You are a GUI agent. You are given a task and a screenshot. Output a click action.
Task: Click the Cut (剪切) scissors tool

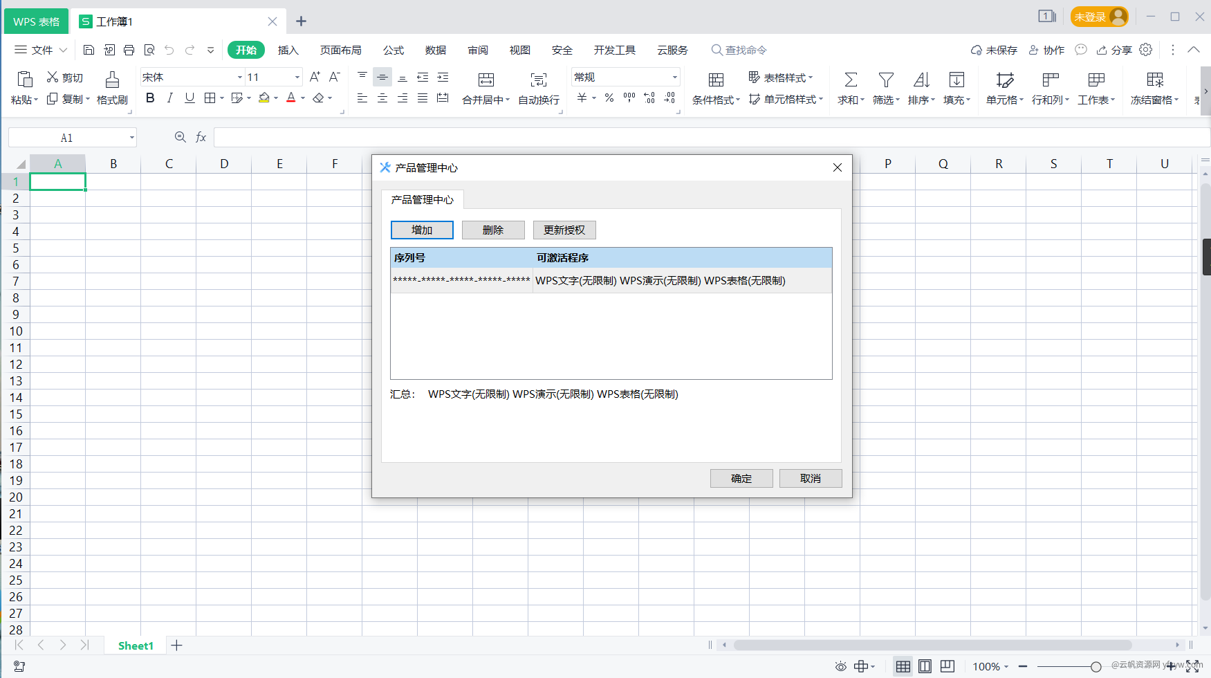tap(64, 77)
